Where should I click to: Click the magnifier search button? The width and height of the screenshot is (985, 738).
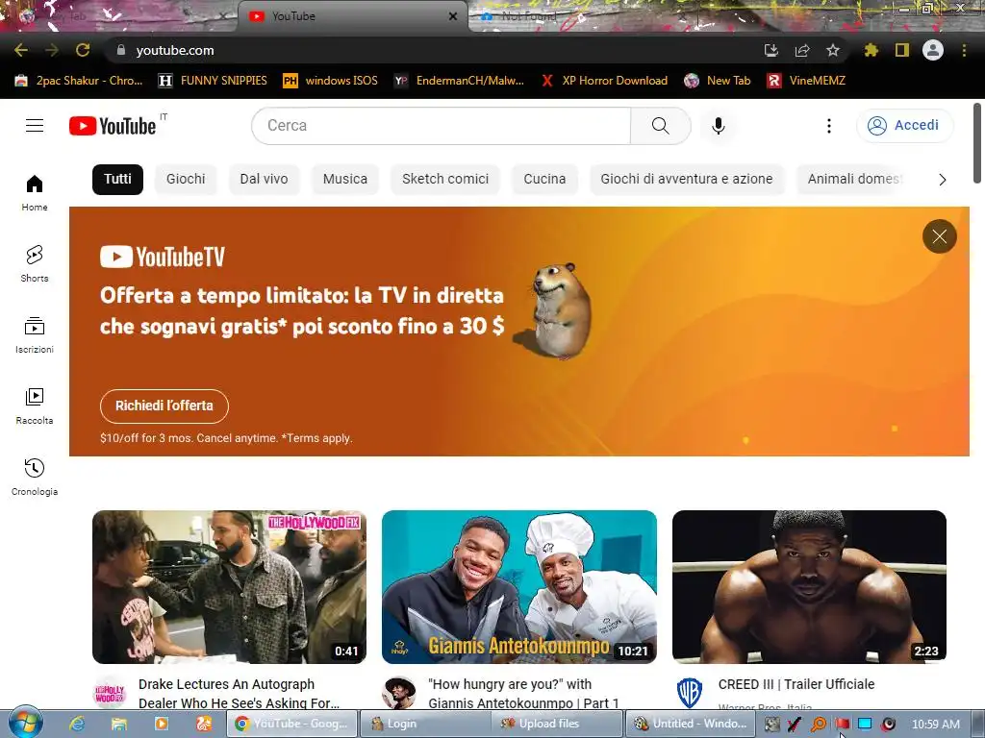661,126
